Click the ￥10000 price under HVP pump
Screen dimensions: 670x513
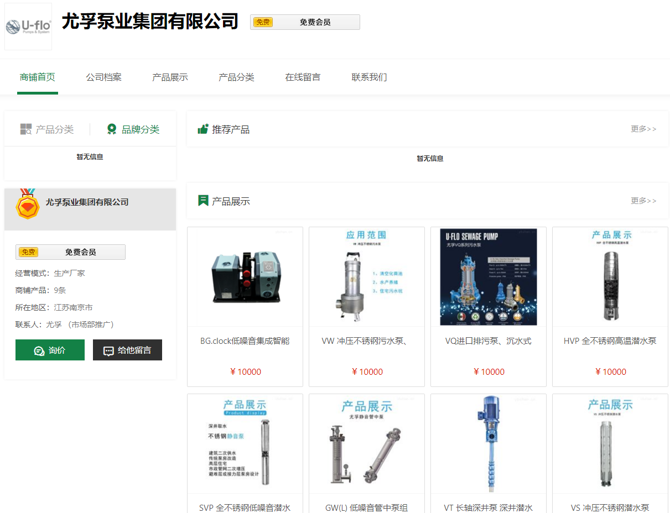click(610, 371)
